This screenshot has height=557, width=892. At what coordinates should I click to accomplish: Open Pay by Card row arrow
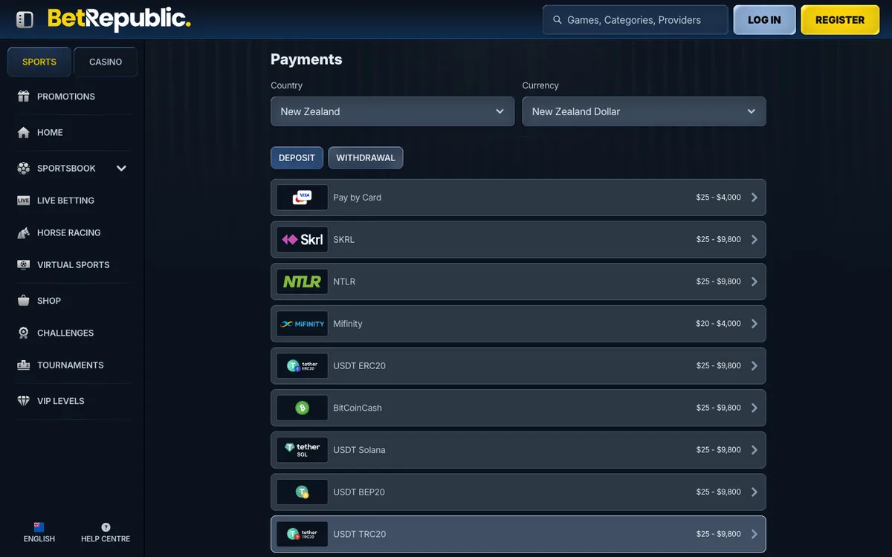click(754, 198)
